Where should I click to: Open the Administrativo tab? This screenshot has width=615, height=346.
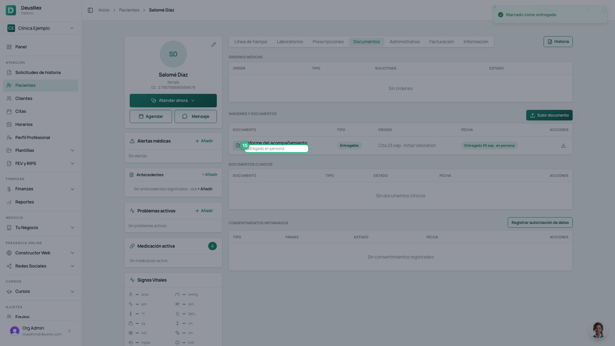[x=405, y=42]
